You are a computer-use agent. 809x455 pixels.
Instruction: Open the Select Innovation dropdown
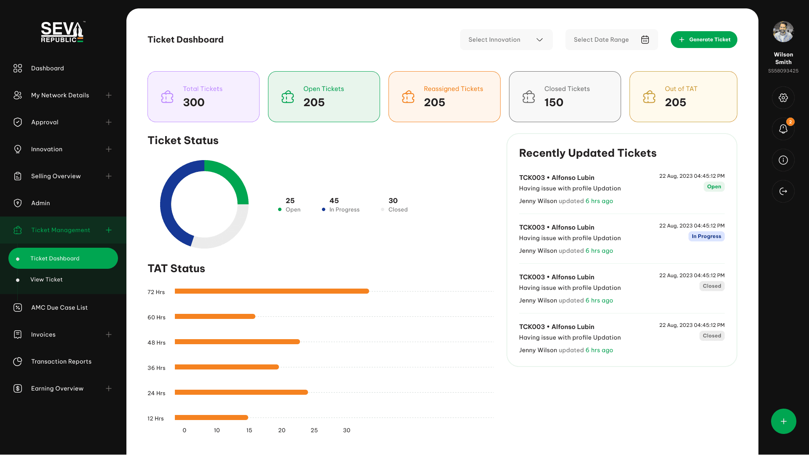(x=506, y=40)
